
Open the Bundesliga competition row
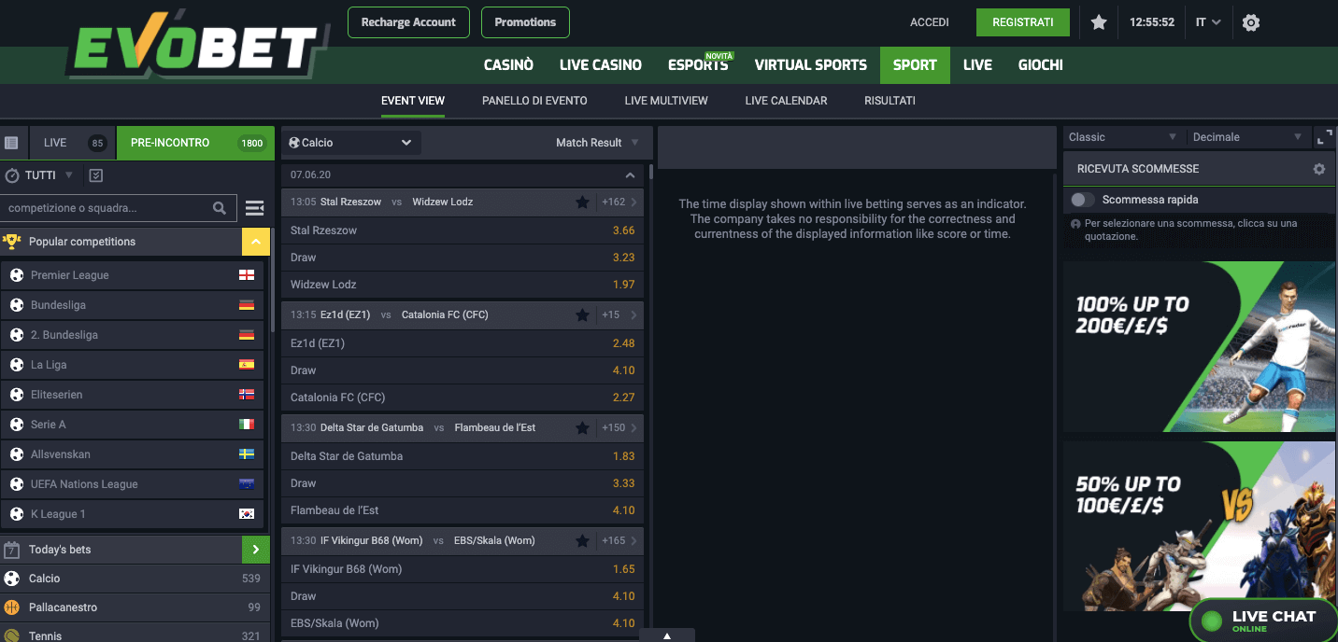coord(133,305)
